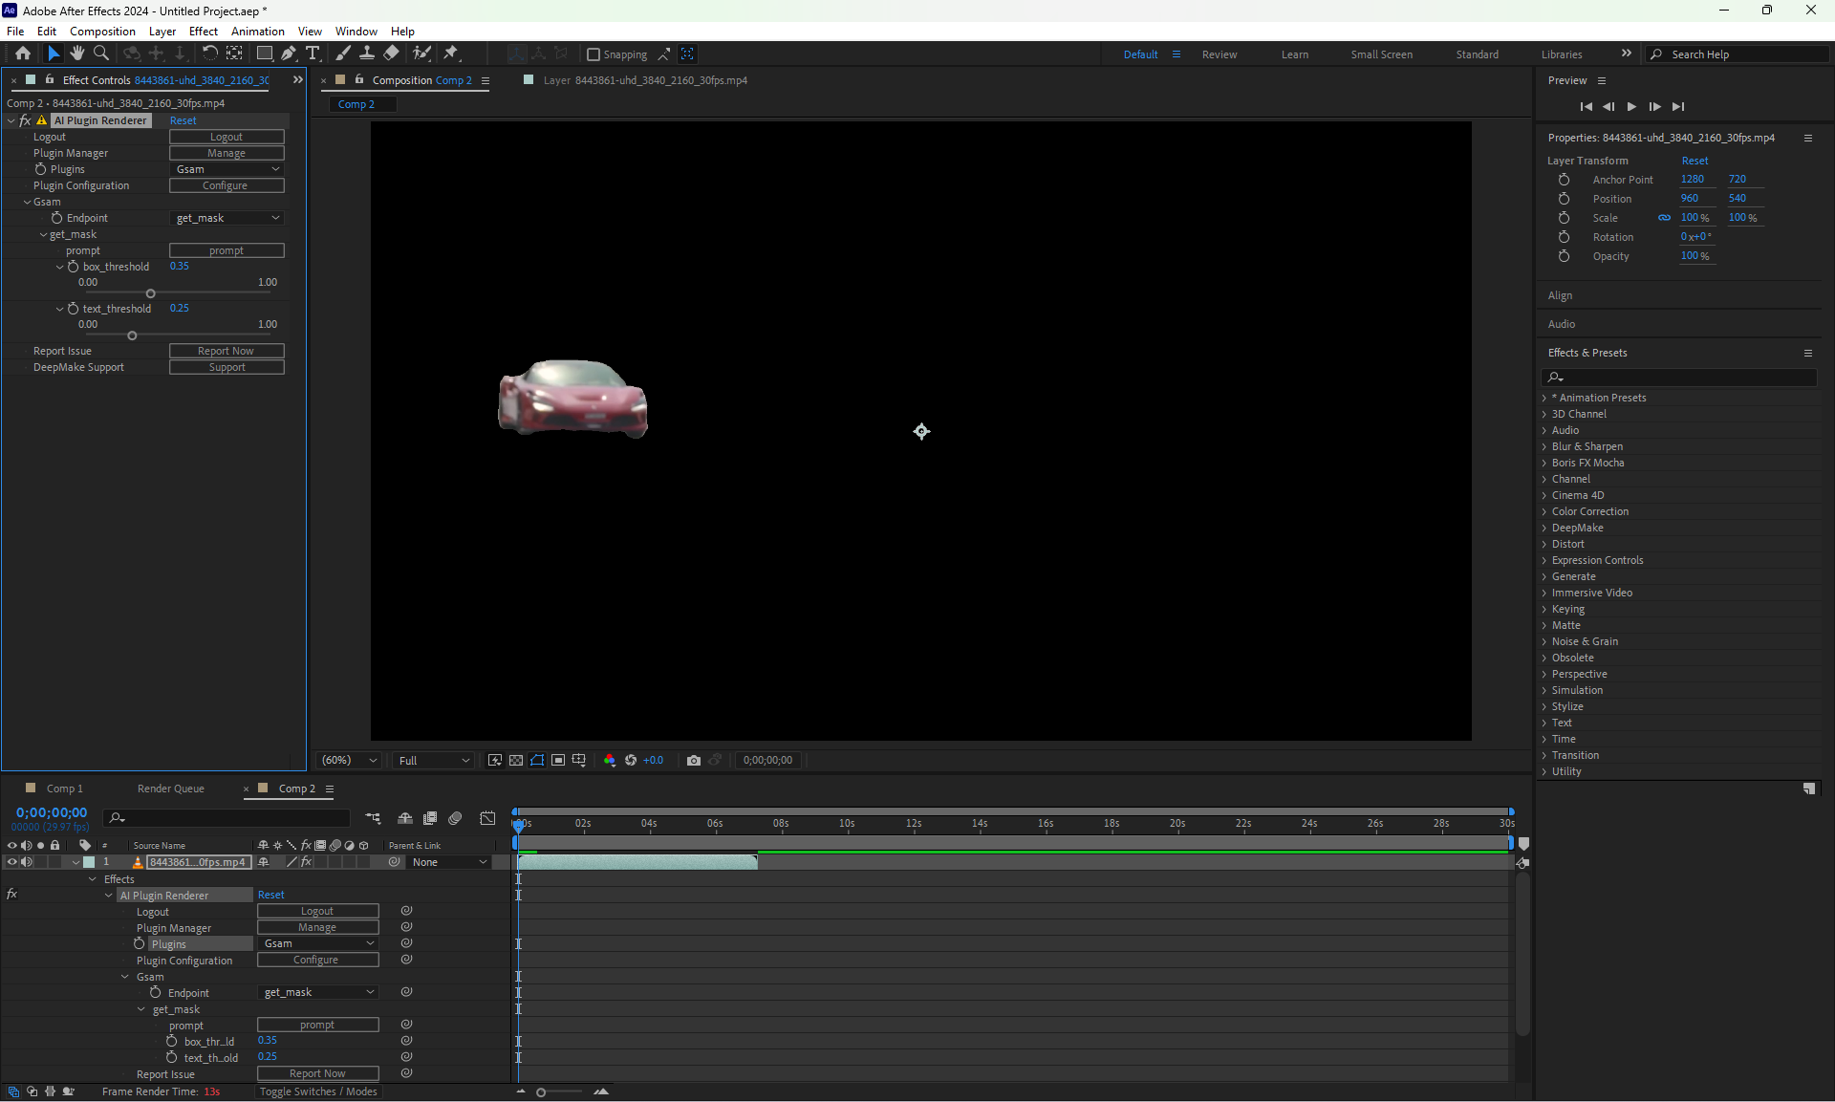Click Effects & Presets search field
Image resolution: width=1835 pixels, height=1102 pixels.
1679,378
